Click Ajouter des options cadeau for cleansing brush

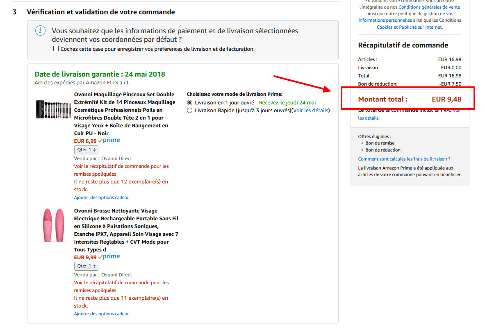(x=101, y=314)
